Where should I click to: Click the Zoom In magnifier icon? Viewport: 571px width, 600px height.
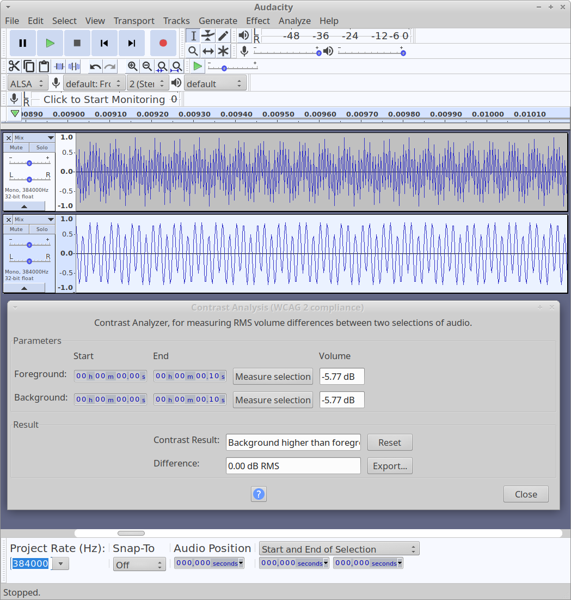[132, 66]
